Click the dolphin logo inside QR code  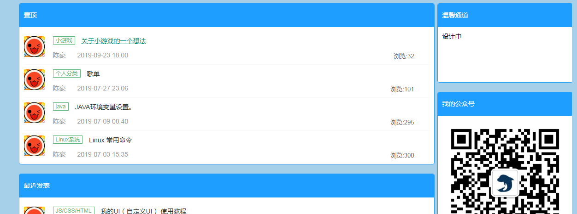click(505, 183)
